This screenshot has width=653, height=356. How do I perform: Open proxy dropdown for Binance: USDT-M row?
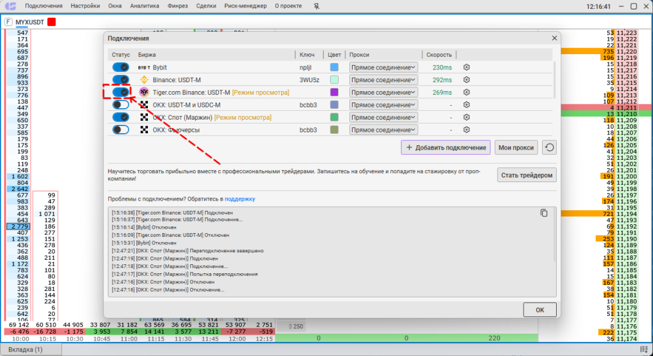click(383, 80)
